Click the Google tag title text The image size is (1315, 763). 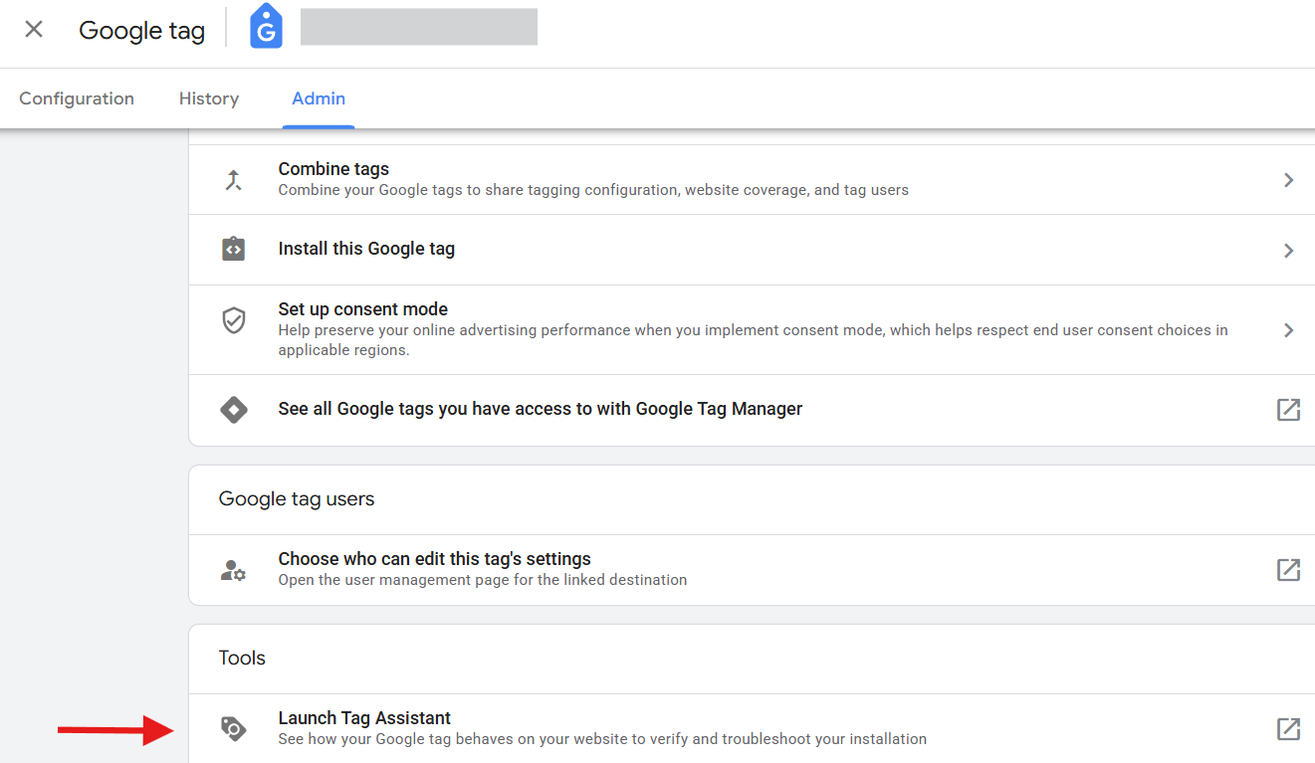pyautogui.click(x=141, y=31)
